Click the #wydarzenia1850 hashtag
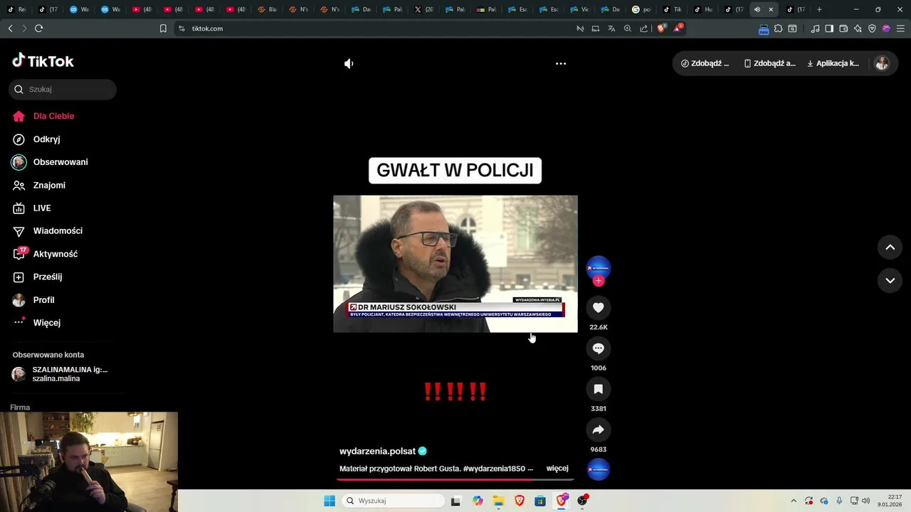The width and height of the screenshot is (911, 512). (493, 469)
